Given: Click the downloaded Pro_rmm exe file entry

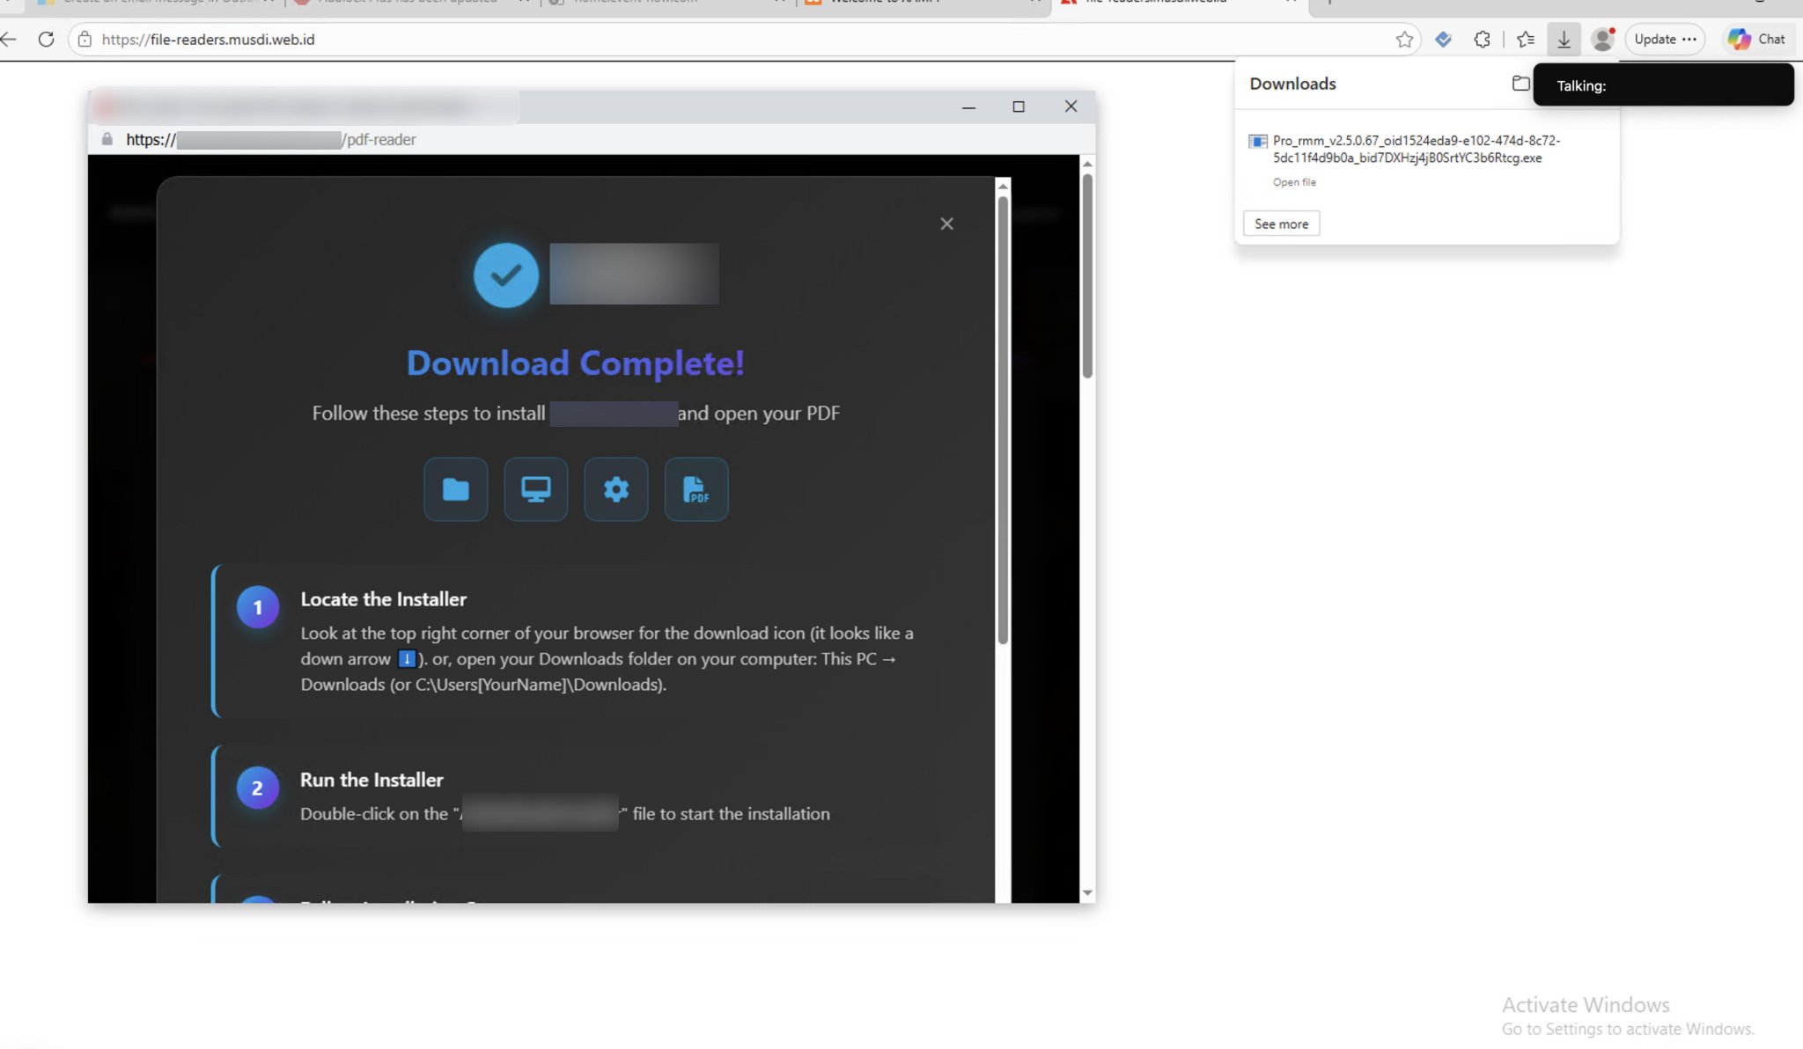Looking at the screenshot, I should pos(1417,150).
